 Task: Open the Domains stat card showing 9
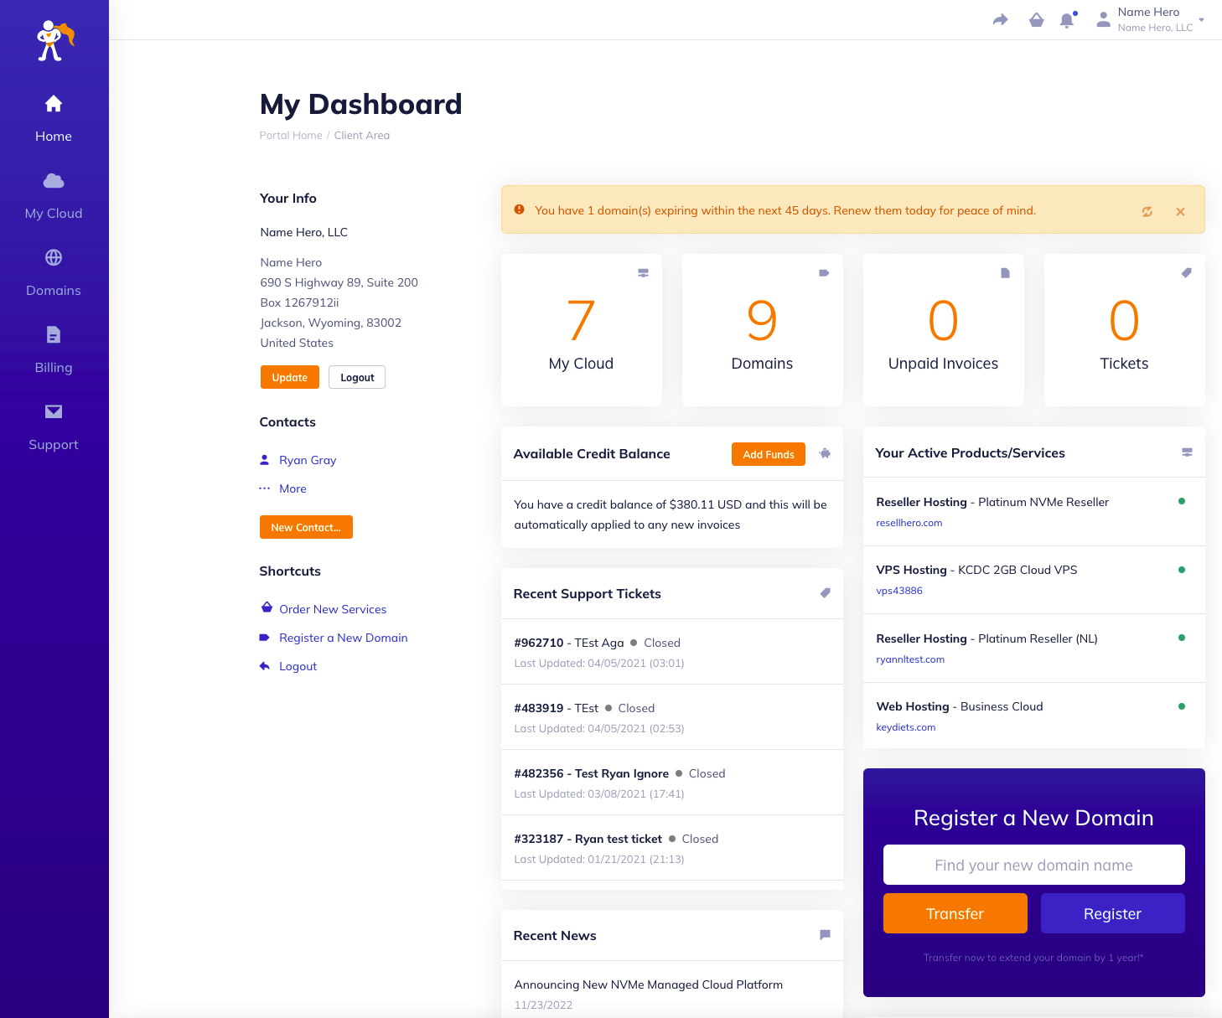tap(763, 330)
